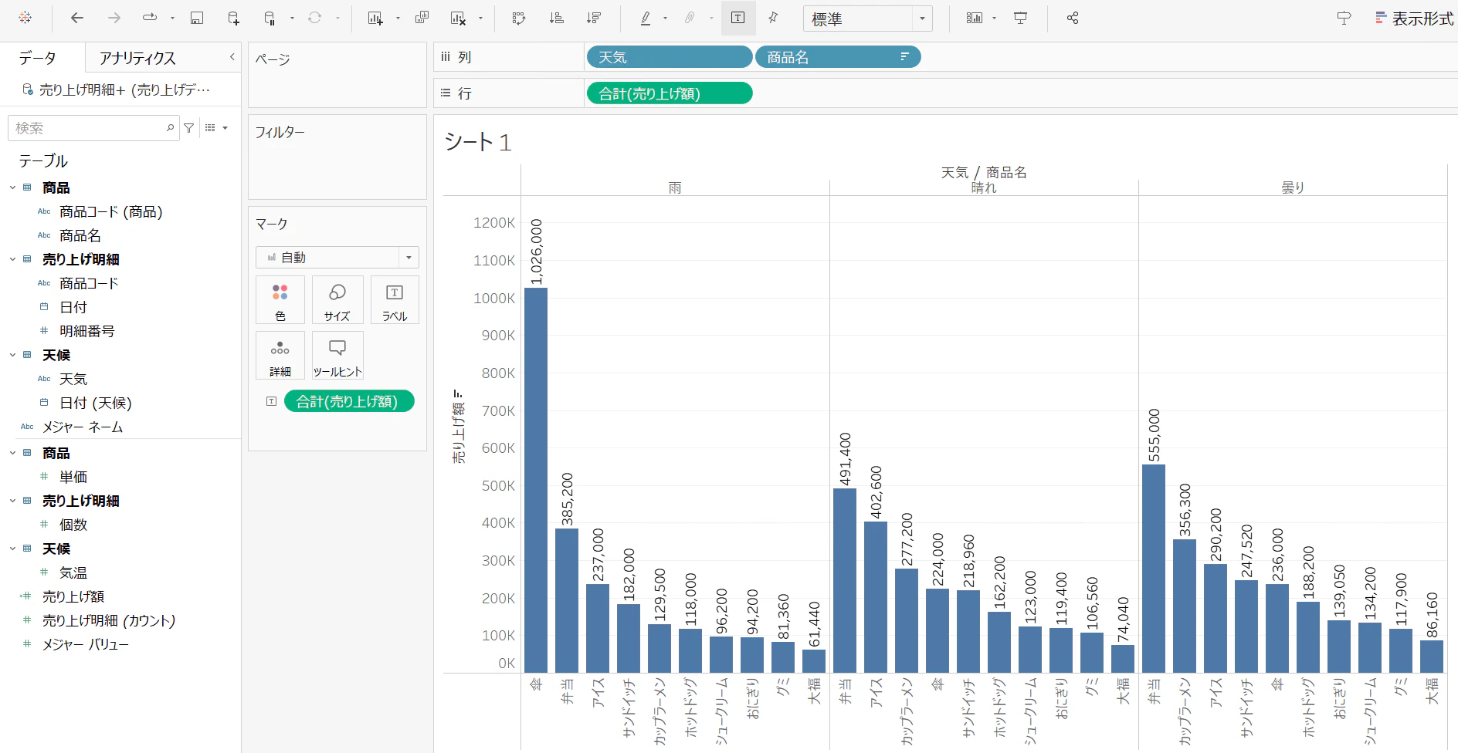The height and width of the screenshot is (753, 1458).
Task: Select 合計(売り上げ額) pill in the marks card
Action: pyautogui.click(x=349, y=401)
